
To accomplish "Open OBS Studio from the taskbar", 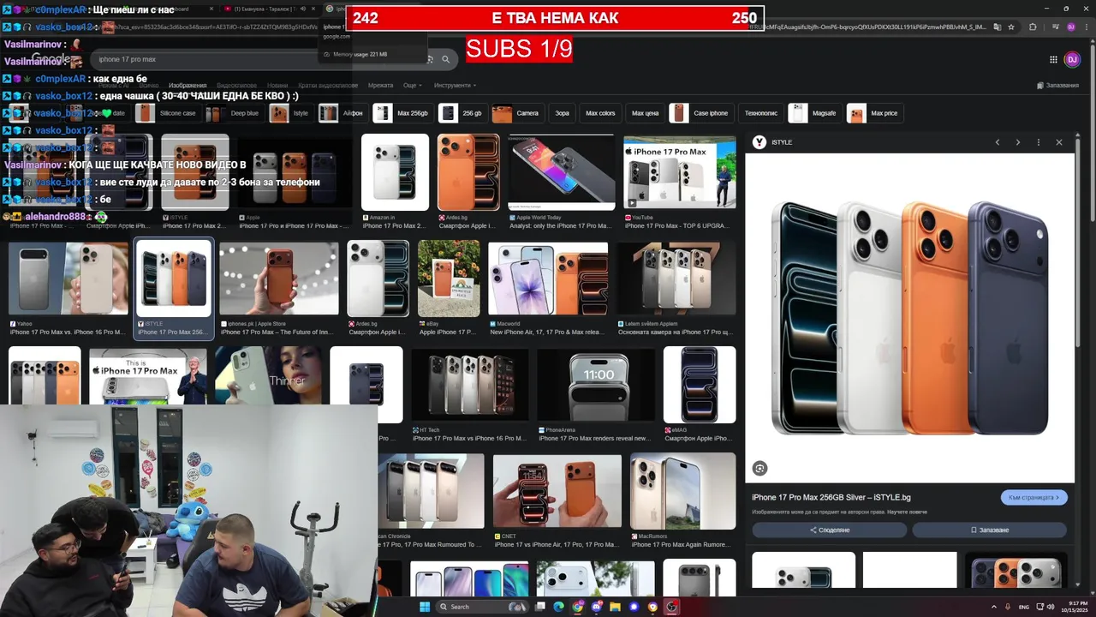I will pos(672,607).
